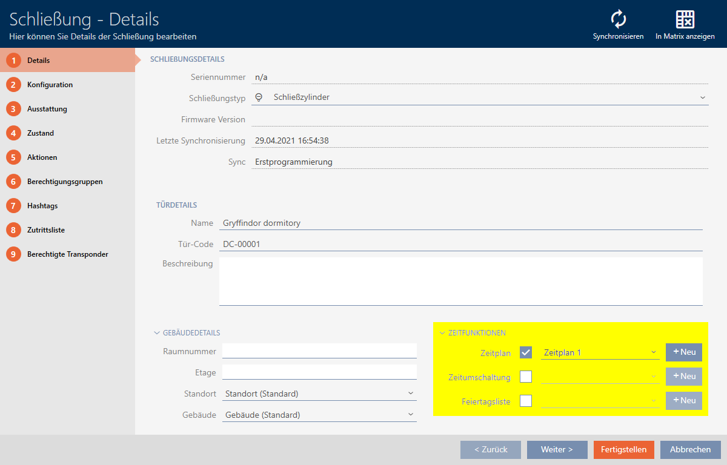727x465 pixels.
Task: Enable the Zeitumschaltung checkbox
Action: point(526,377)
